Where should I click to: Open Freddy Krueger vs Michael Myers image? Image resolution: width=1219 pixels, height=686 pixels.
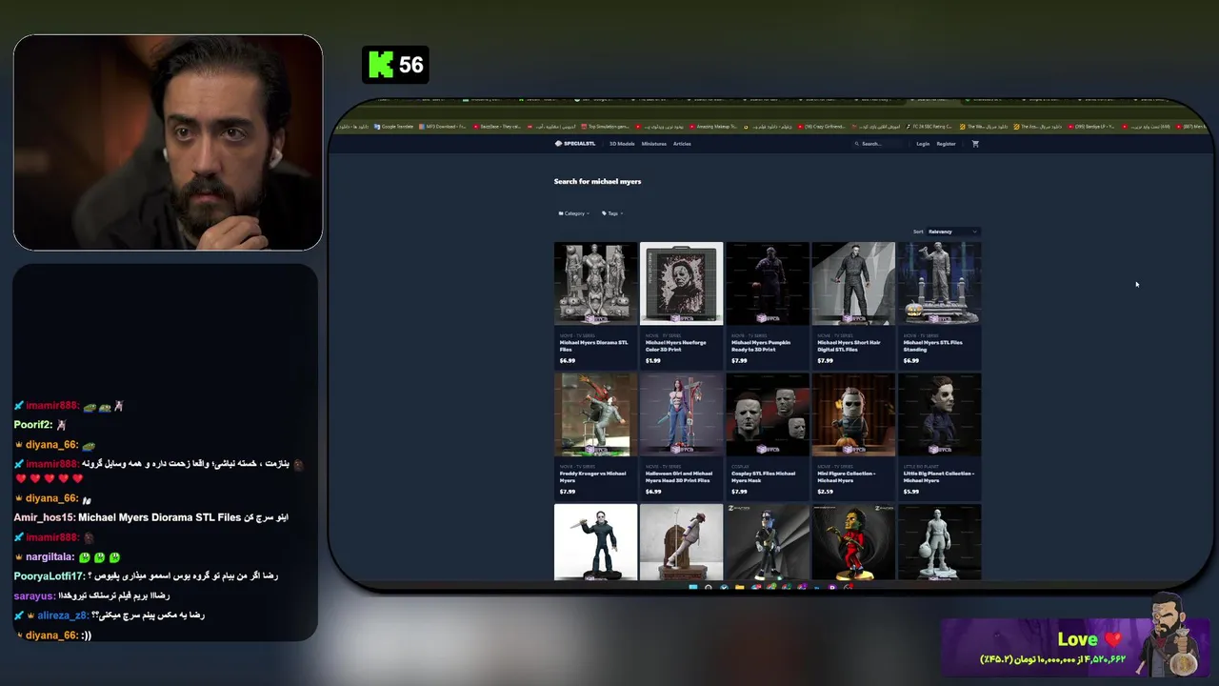(595, 414)
